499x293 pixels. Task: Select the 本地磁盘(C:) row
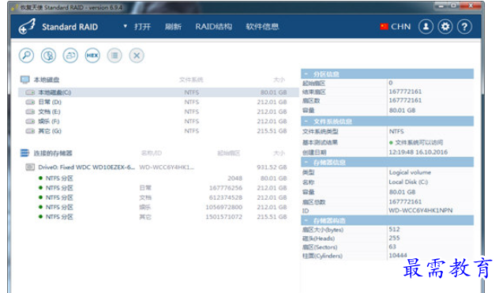point(159,92)
